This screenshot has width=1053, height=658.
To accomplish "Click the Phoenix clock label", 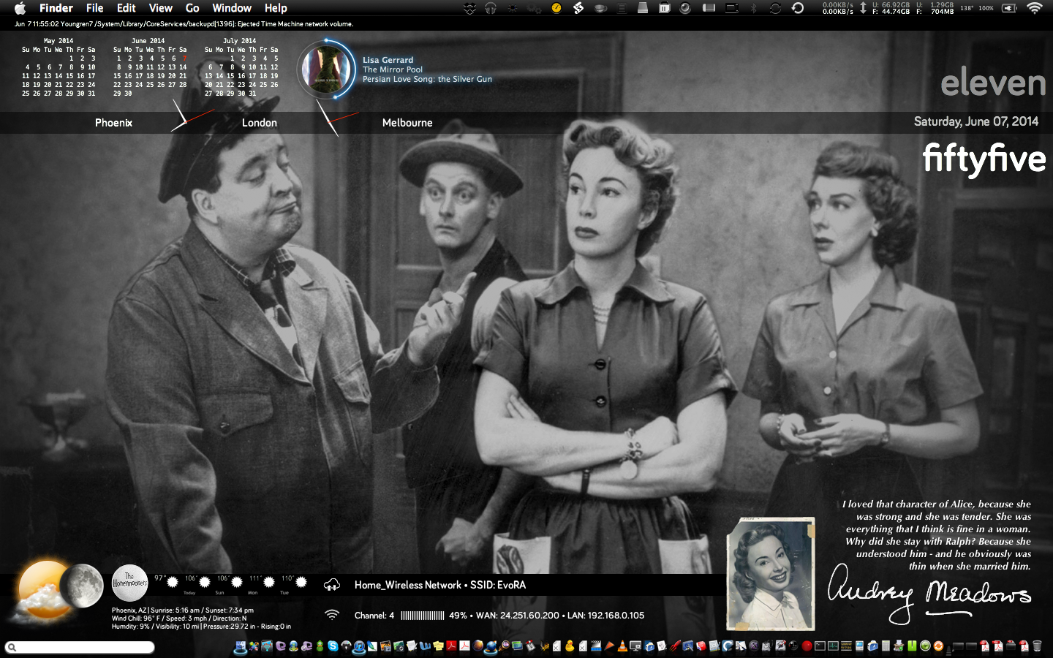I will pyautogui.click(x=113, y=123).
